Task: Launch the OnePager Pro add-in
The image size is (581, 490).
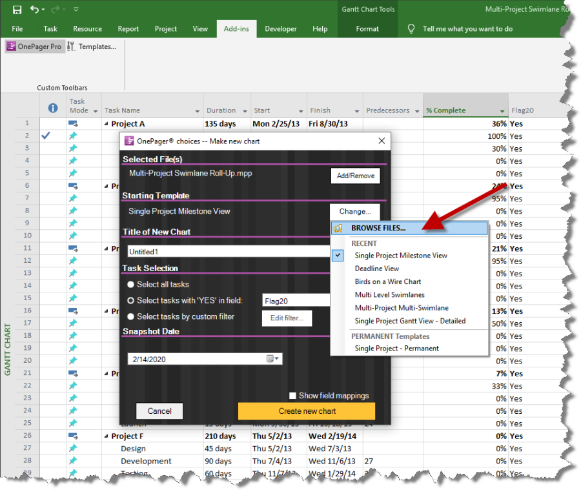Action: point(34,46)
